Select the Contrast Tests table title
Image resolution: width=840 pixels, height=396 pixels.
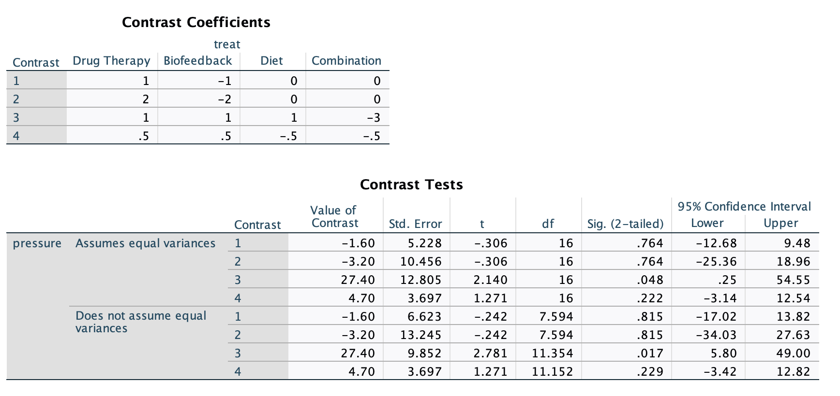coord(411,184)
